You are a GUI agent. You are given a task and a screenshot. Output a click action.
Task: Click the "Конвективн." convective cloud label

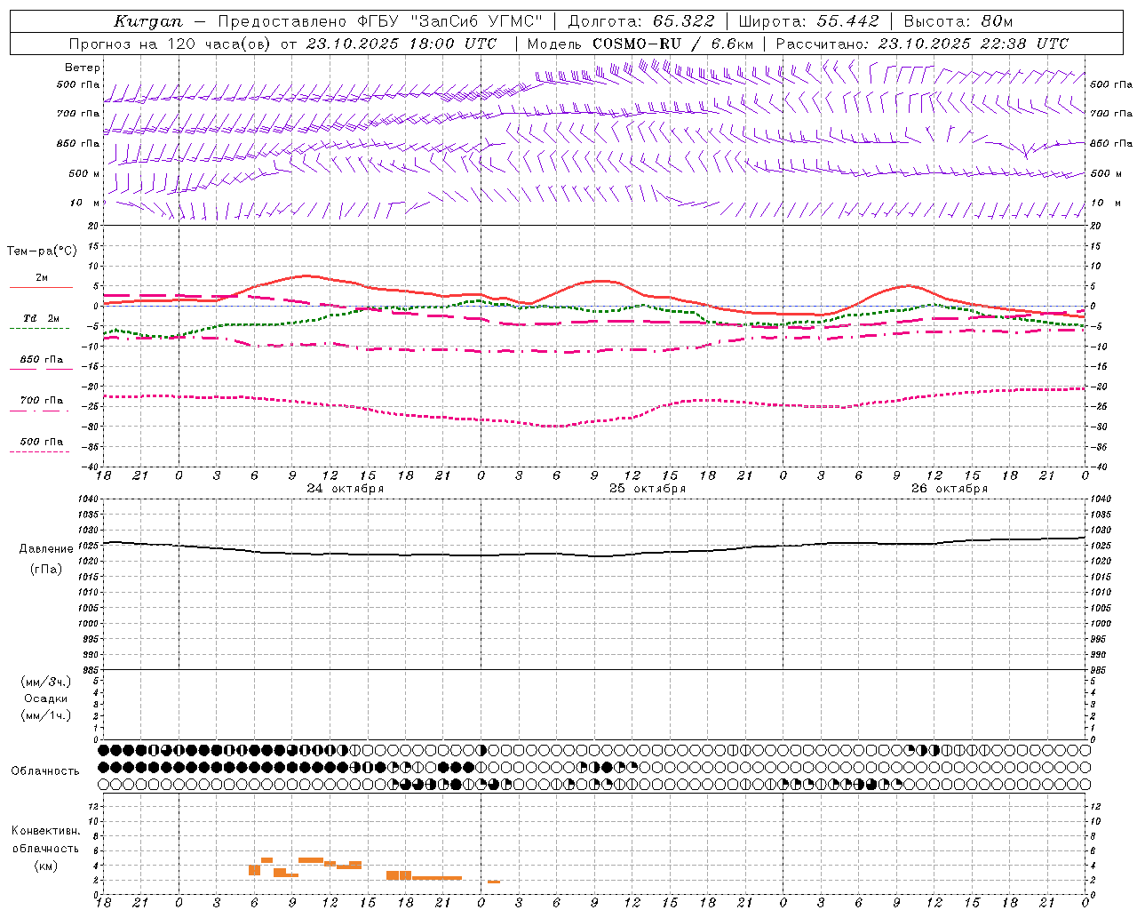(46, 831)
